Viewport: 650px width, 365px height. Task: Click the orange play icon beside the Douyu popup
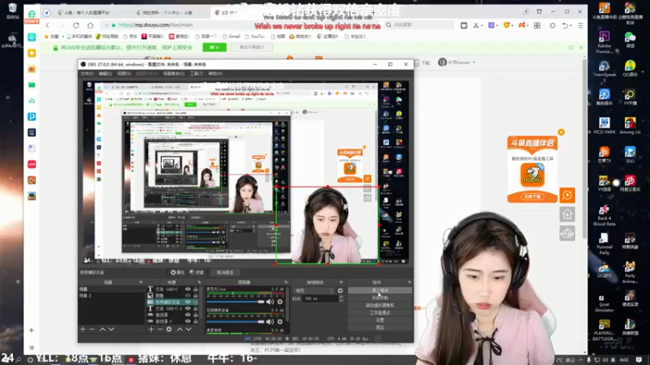pyautogui.click(x=567, y=195)
